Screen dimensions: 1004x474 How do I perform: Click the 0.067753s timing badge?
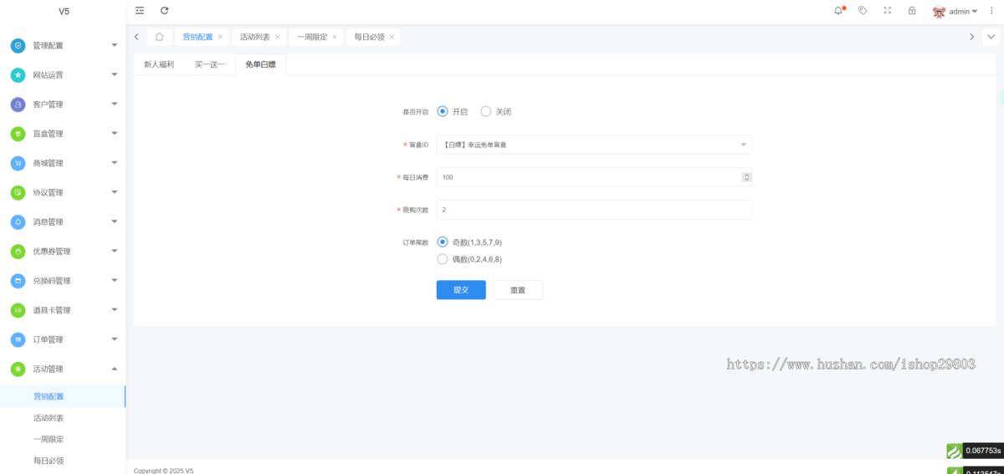click(983, 451)
